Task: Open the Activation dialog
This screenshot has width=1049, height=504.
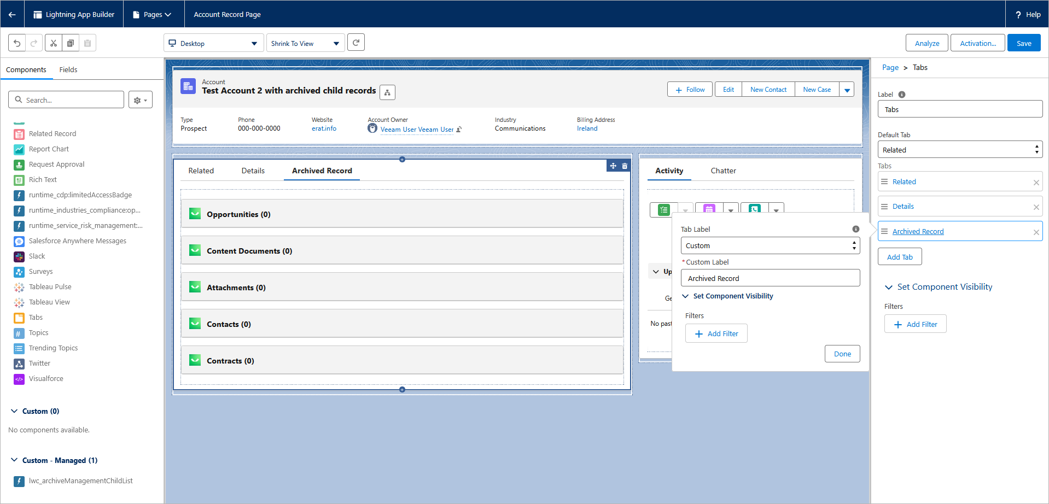Action: tap(978, 43)
